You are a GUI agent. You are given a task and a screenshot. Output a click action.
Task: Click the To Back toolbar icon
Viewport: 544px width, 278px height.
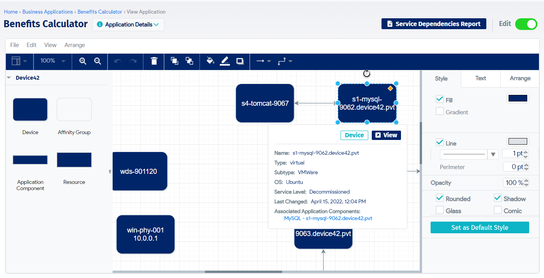point(189,61)
